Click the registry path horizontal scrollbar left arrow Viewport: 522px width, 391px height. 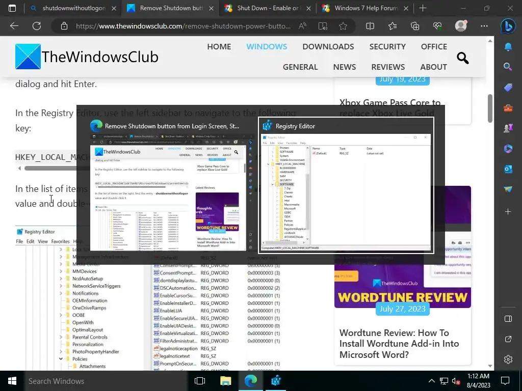[x=19, y=168]
